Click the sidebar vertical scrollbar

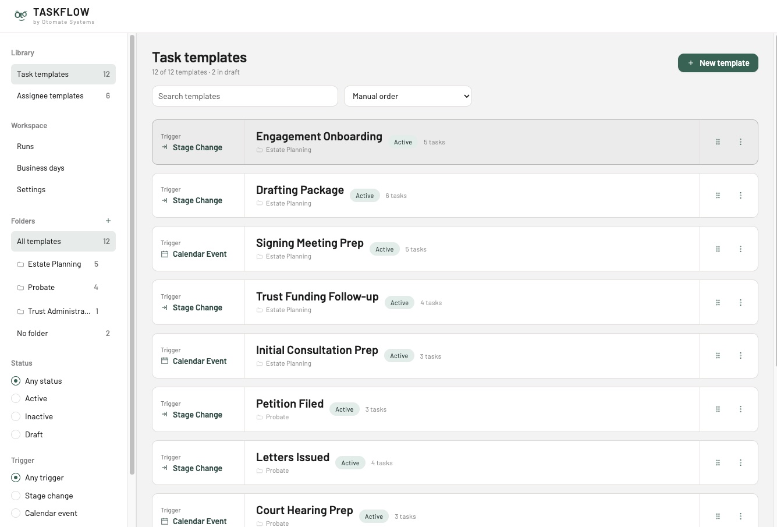(x=132, y=255)
